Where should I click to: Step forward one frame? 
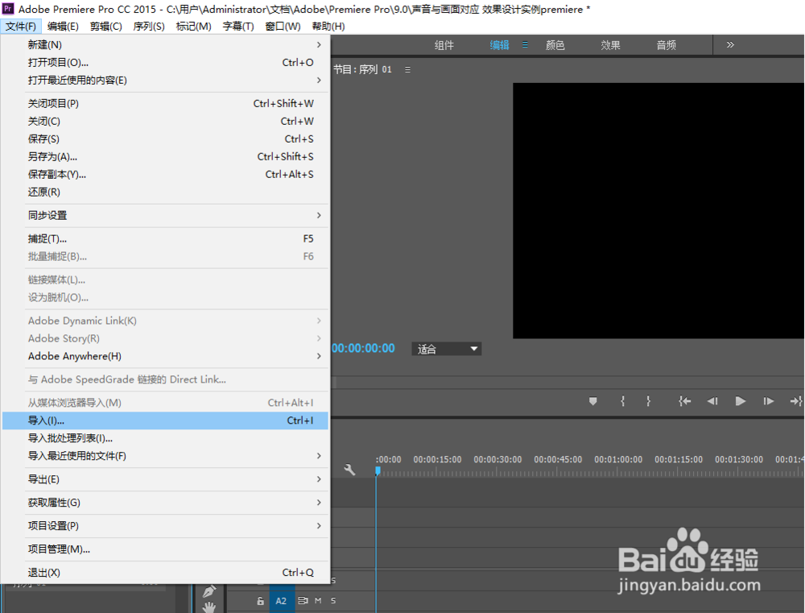[768, 401]
